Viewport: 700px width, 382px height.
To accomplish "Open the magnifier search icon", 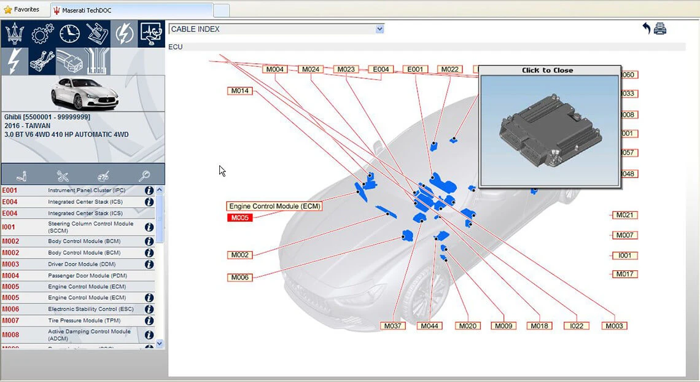I will tap(144, 176).
